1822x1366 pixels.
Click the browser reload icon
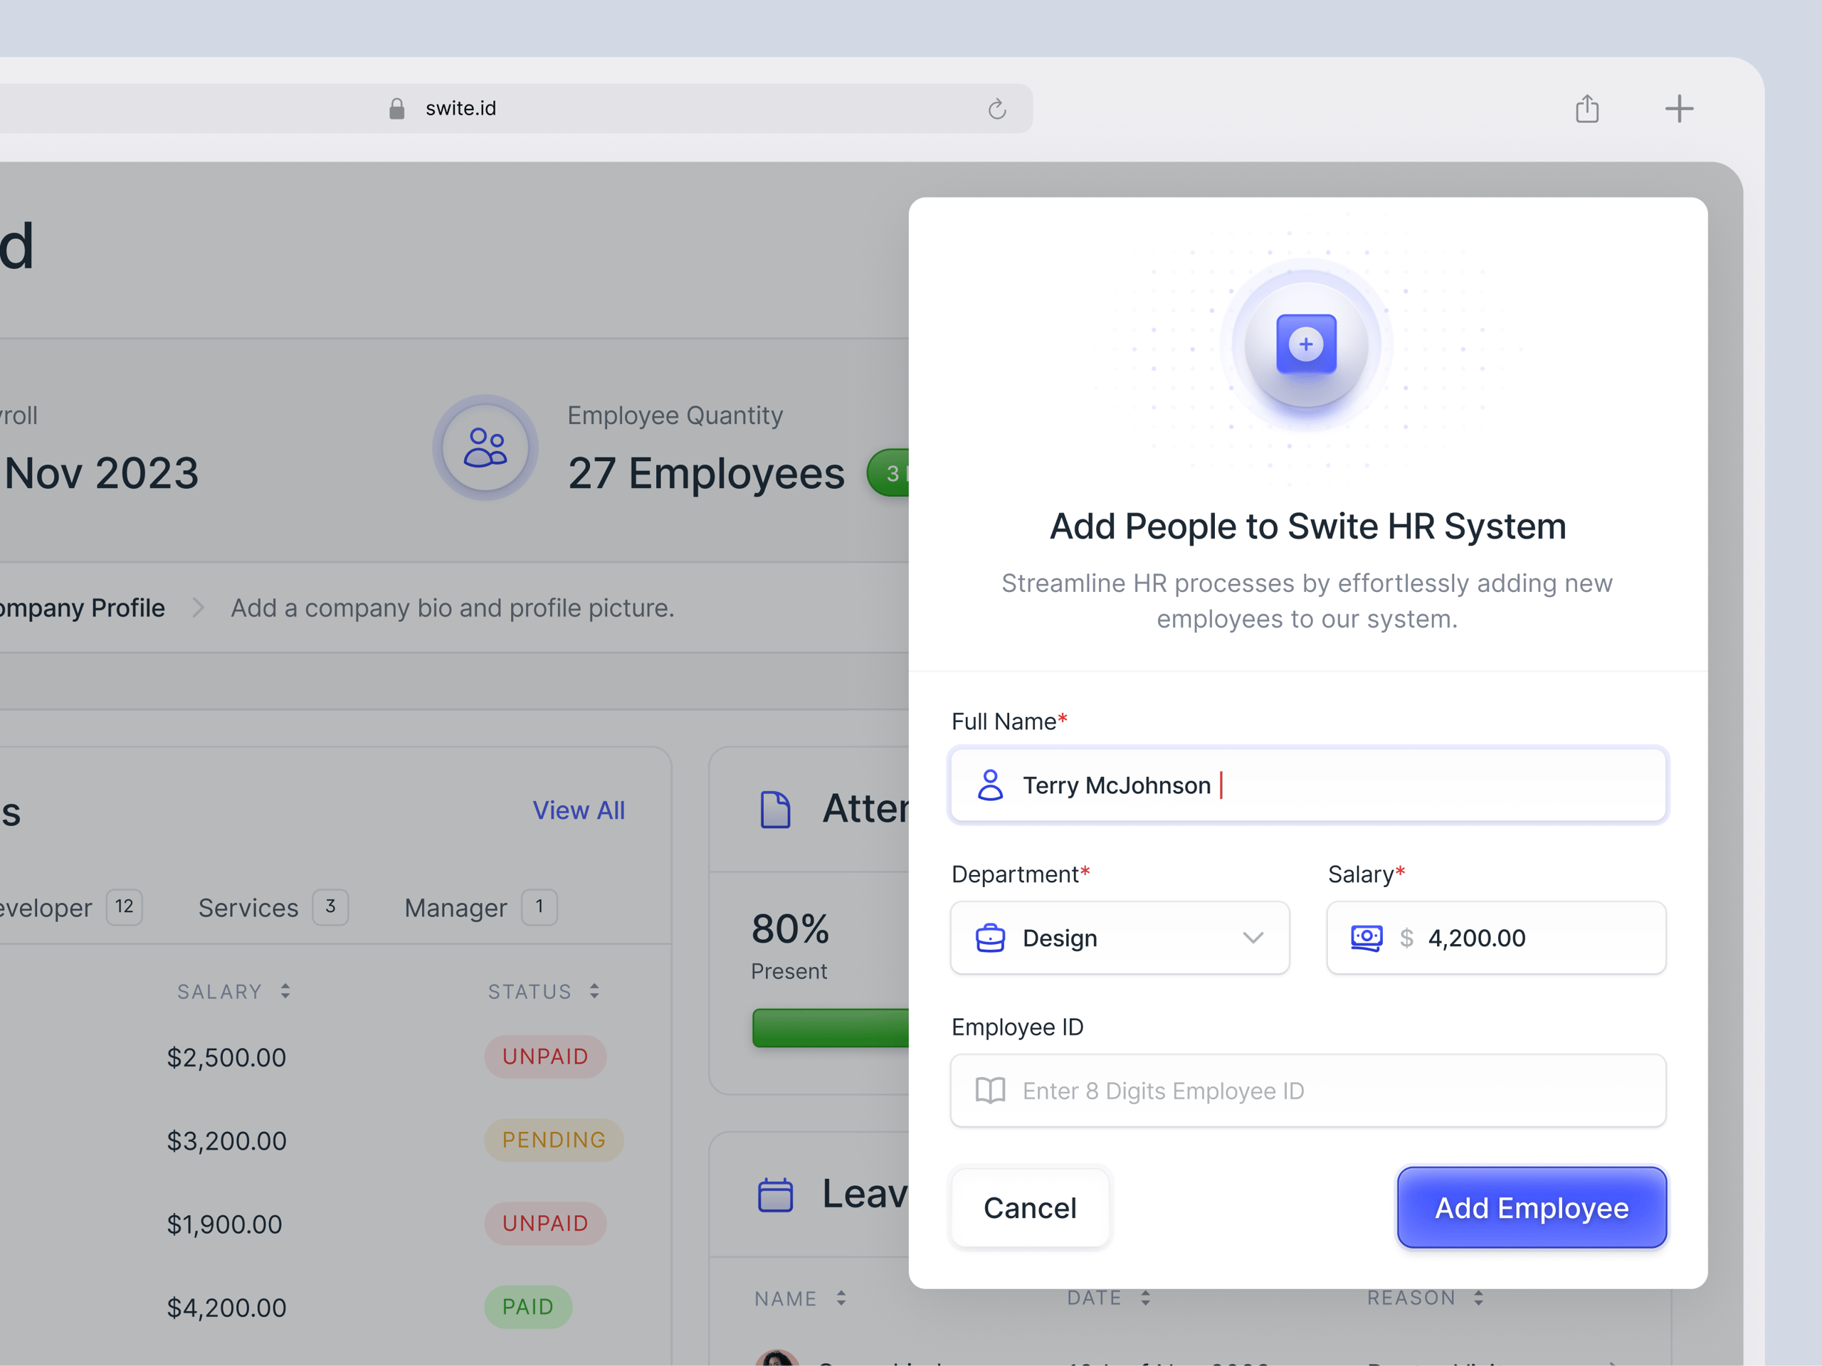tap(996, 109)
